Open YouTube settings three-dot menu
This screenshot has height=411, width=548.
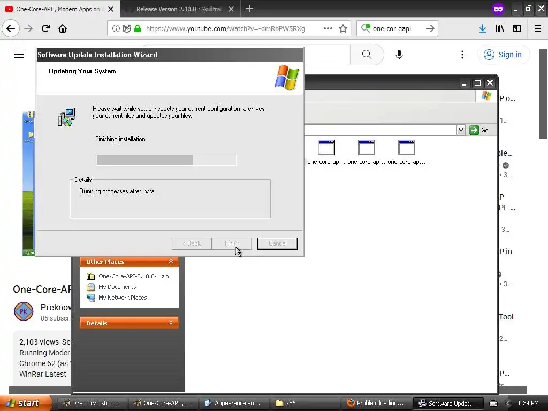[x=462, y=55]
